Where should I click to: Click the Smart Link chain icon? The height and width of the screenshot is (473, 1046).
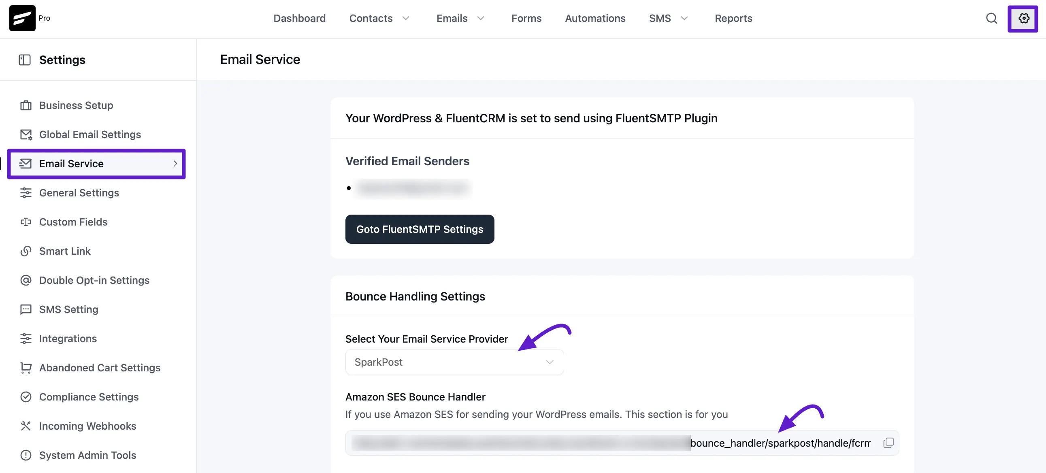26,251
